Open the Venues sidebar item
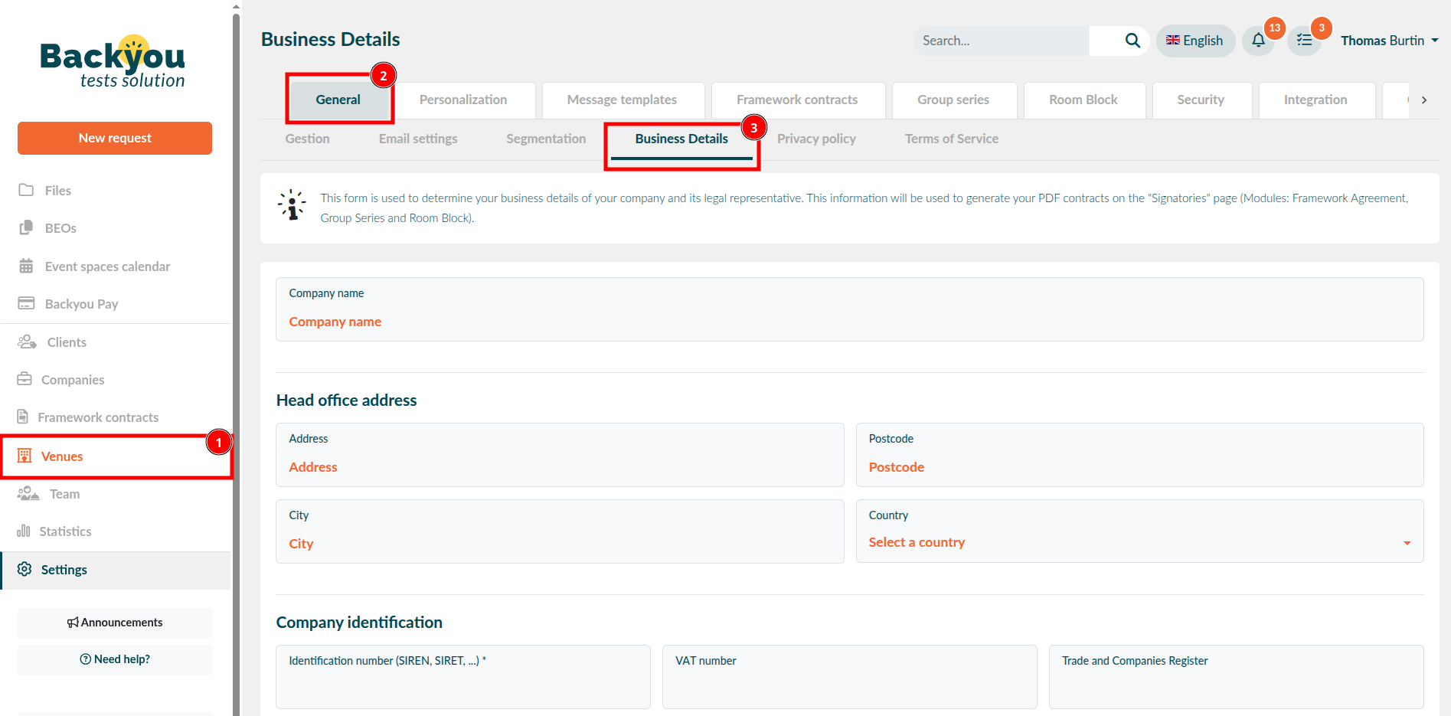This screenshot has height=716, width=1451. point(62,456)
